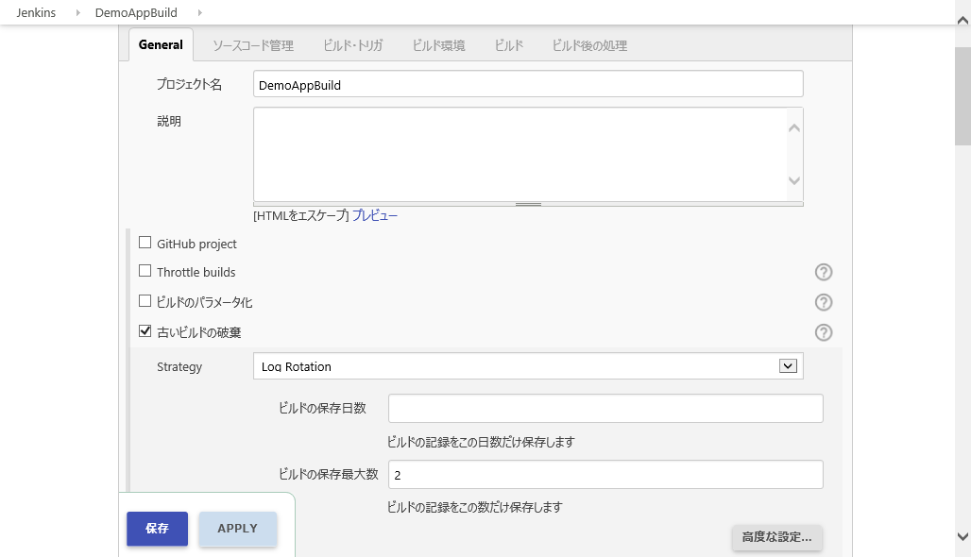The image size is (971, 557).
Task: Click the APPLY button
Action: pos(237,529)
